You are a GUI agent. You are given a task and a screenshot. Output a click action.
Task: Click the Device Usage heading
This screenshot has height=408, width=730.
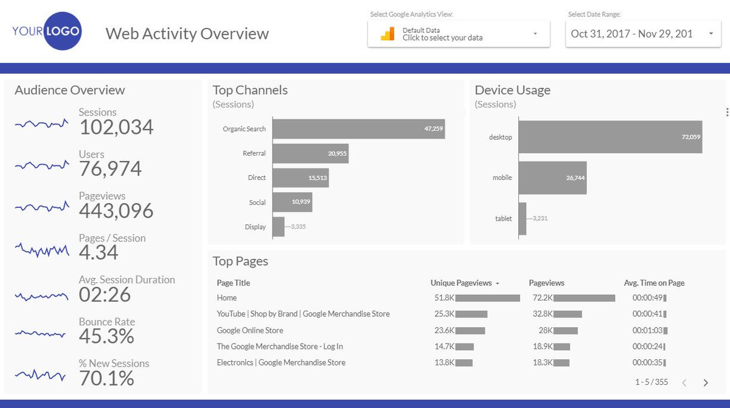tap(513, 90)
